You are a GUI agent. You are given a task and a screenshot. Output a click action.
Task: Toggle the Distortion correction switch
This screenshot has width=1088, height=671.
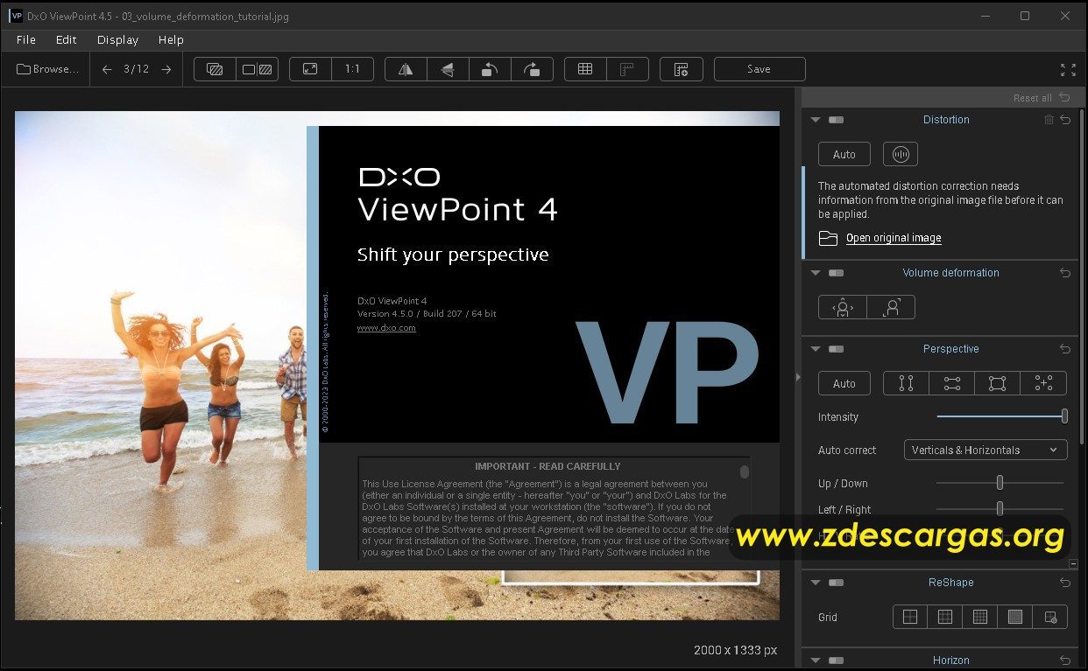836,120
